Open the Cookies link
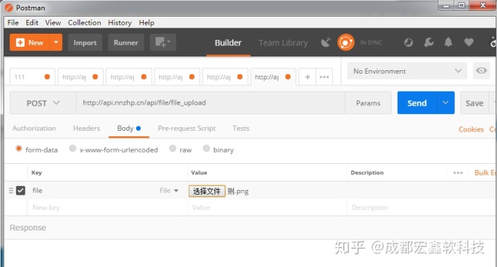The image size is (497, 267). pos(471,129)
